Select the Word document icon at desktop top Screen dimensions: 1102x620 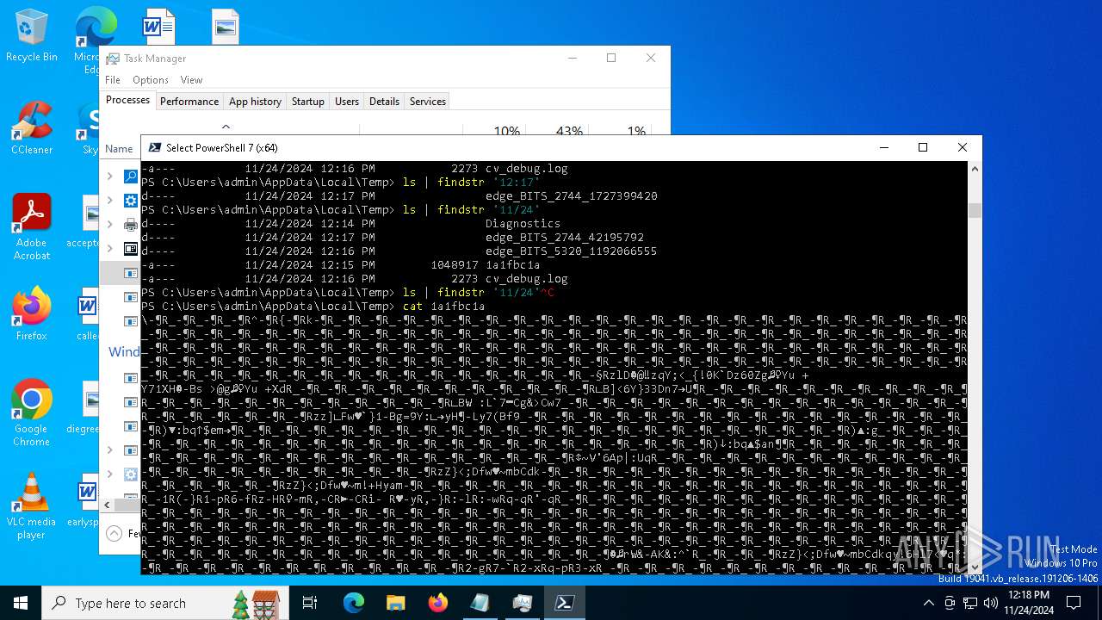point(158,26)
